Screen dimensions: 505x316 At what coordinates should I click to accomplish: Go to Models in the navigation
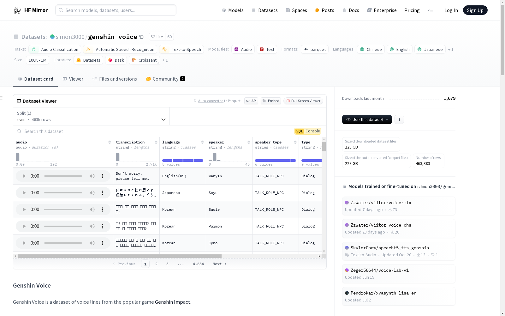pyautogui.click(x=233, y=10)
